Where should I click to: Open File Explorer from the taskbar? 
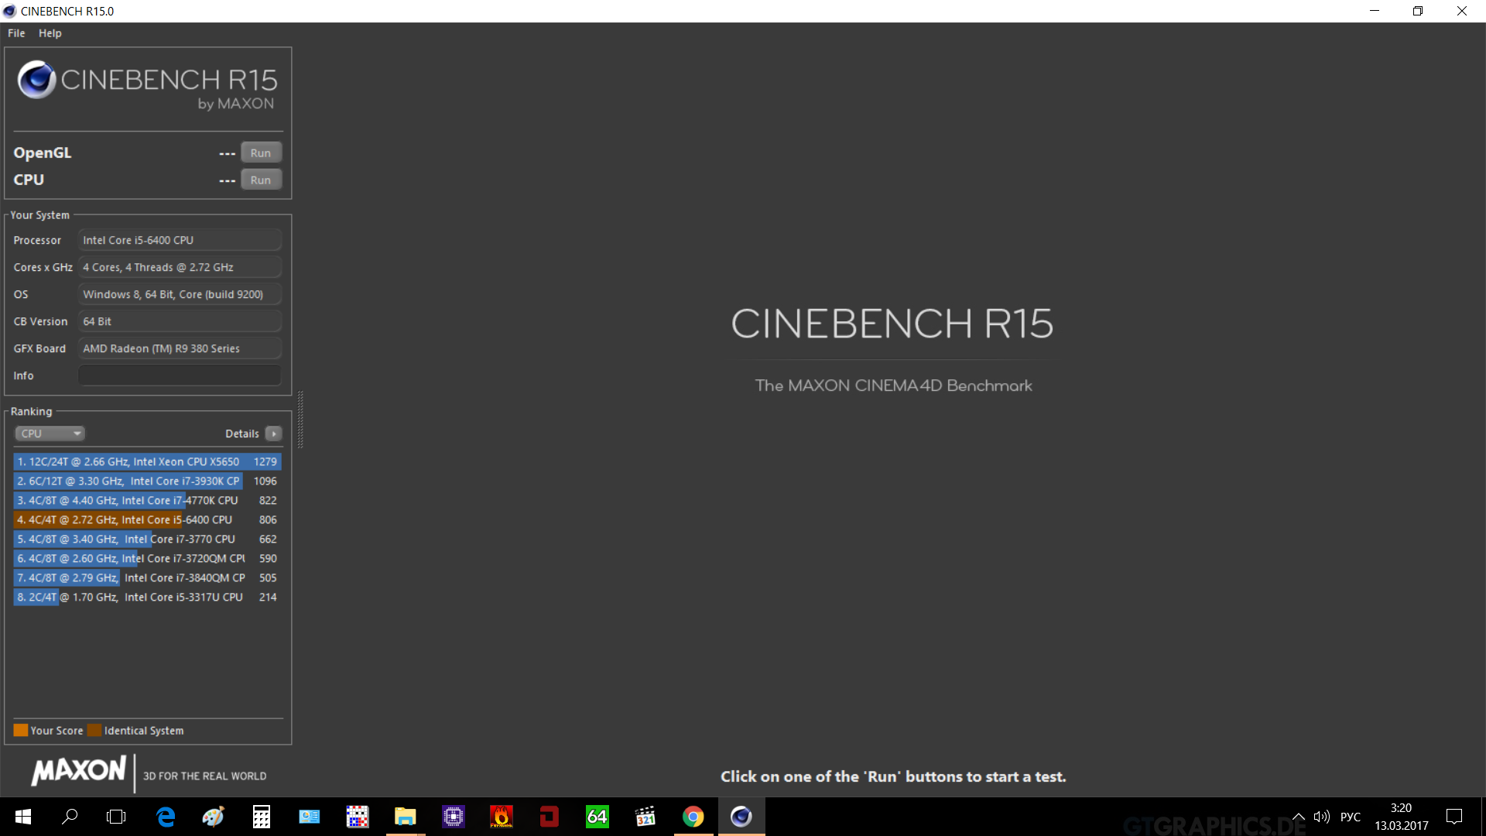tap(406, 817)
